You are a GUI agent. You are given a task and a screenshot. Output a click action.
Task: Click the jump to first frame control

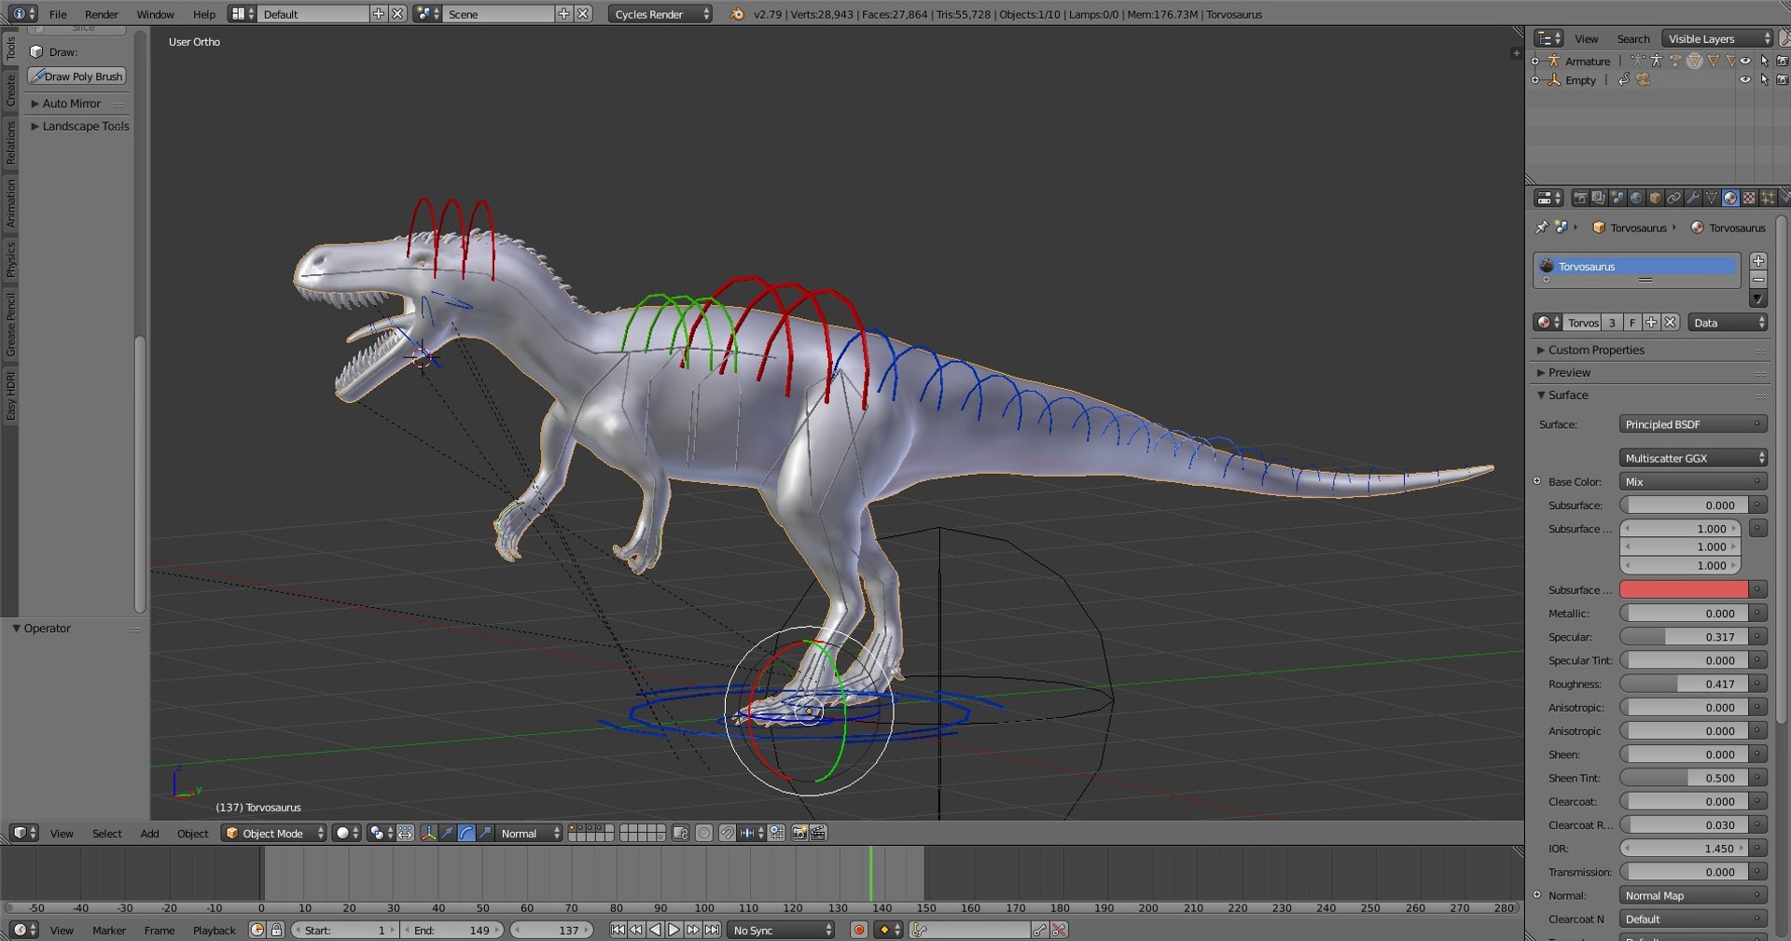618,930
